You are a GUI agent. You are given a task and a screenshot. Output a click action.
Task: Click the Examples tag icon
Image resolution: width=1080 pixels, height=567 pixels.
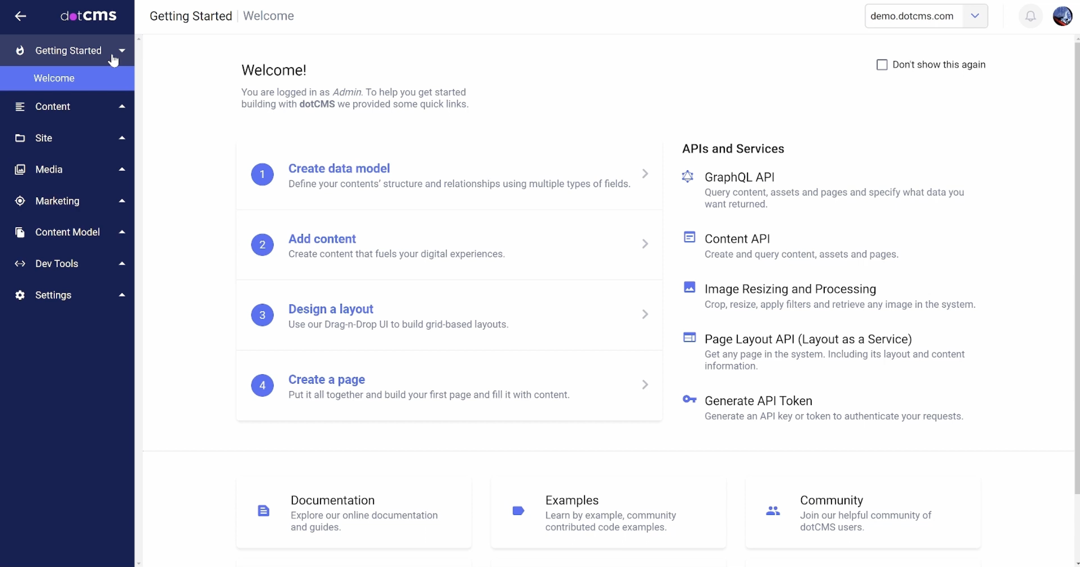[x=518, y=511]
